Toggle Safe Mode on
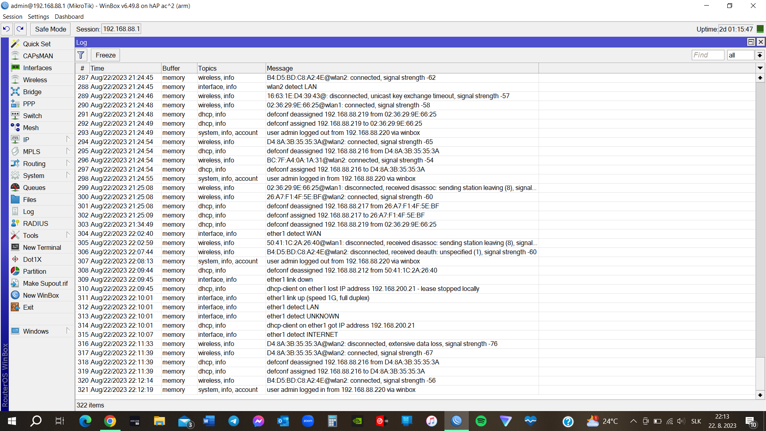This screenshot has height=431, width=766. pos(50,29)
